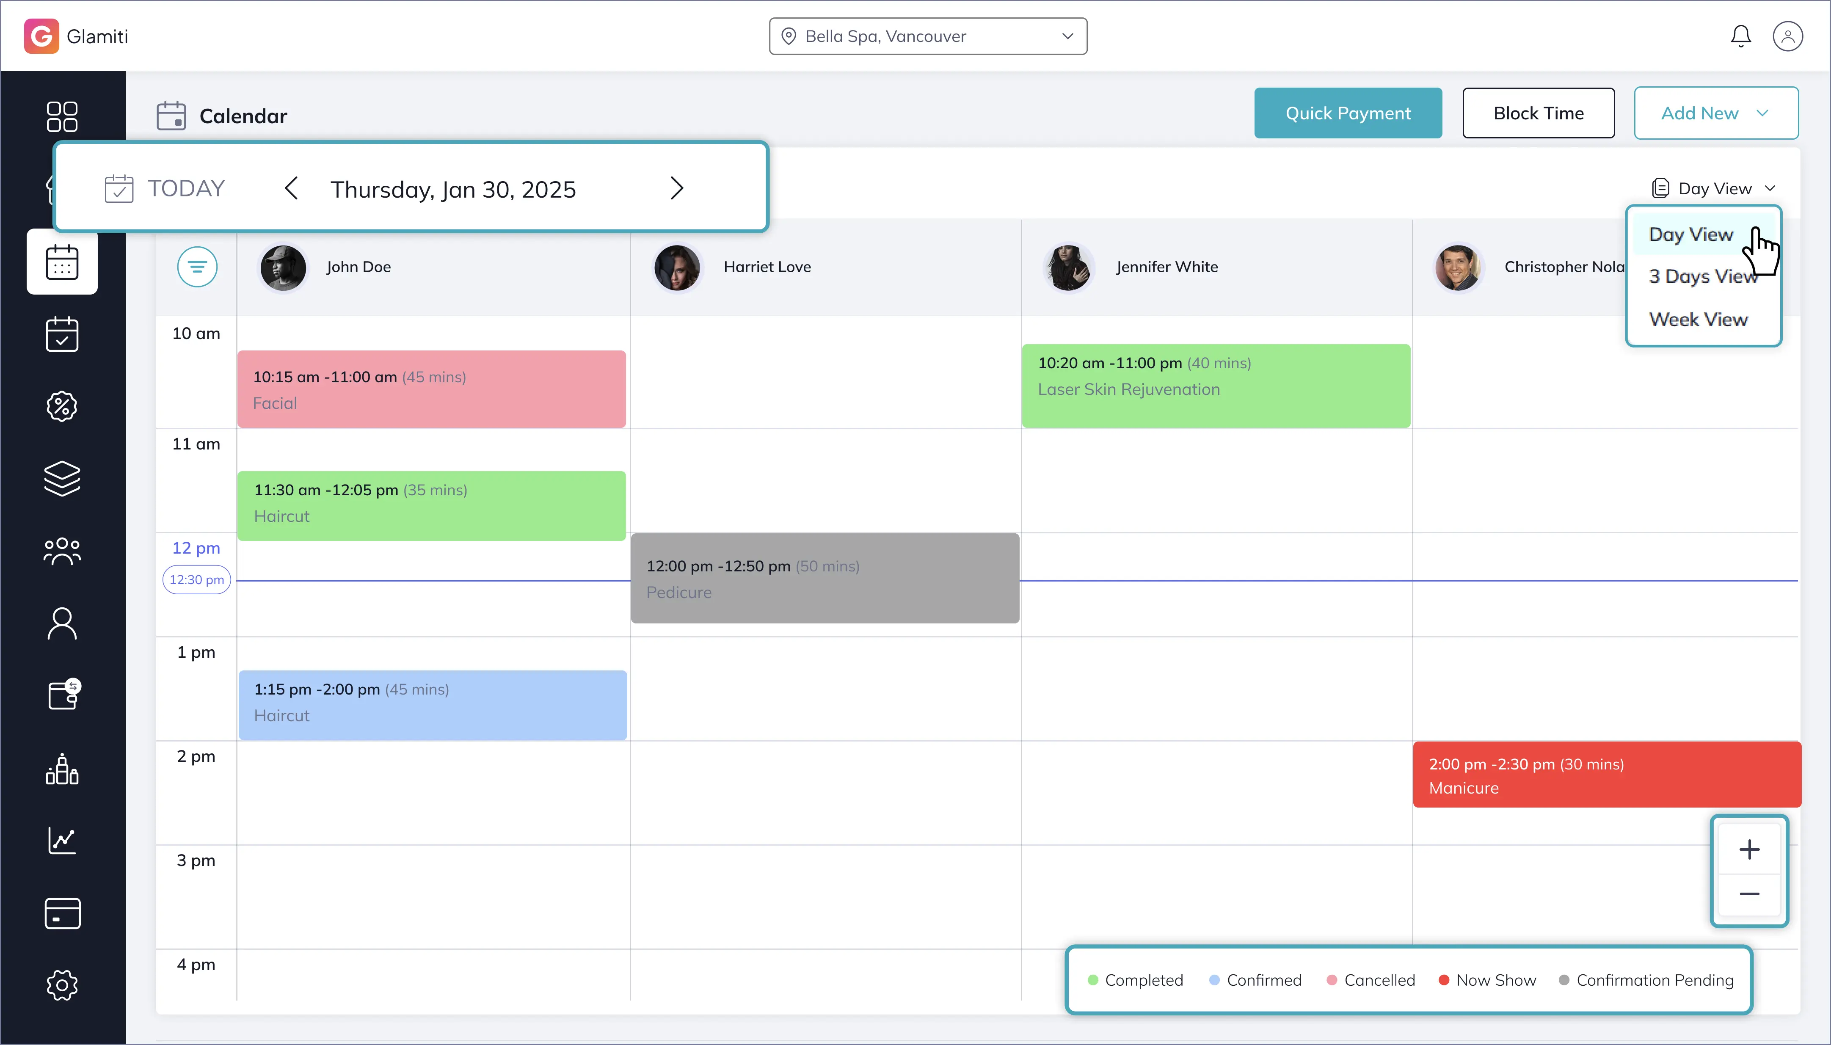Collapse the Day View selector dropdown
The image size is (1831, 1045).
(1714, 189)
